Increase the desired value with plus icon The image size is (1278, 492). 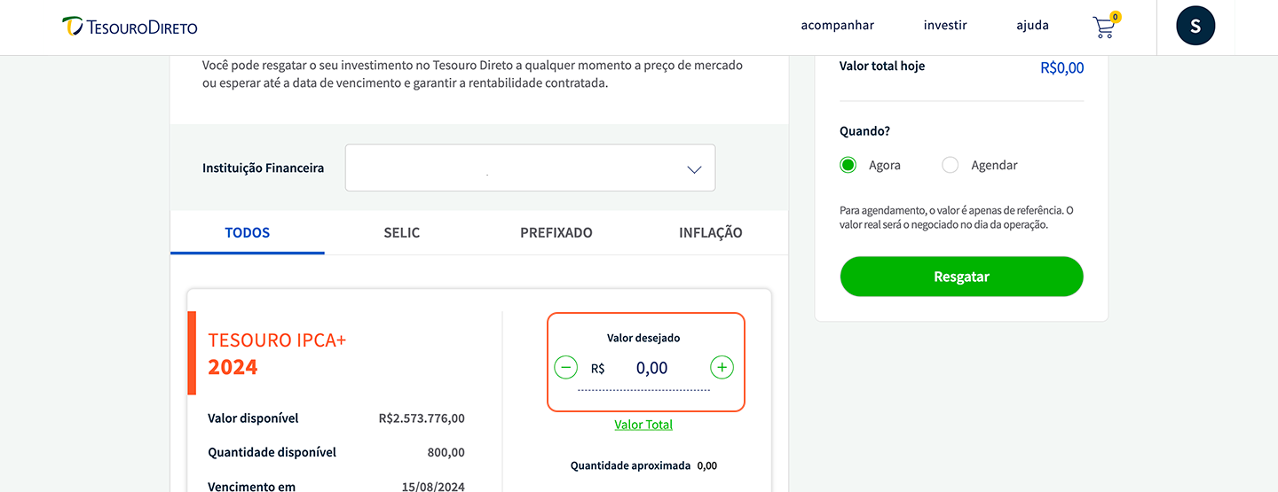coord(722,367)
